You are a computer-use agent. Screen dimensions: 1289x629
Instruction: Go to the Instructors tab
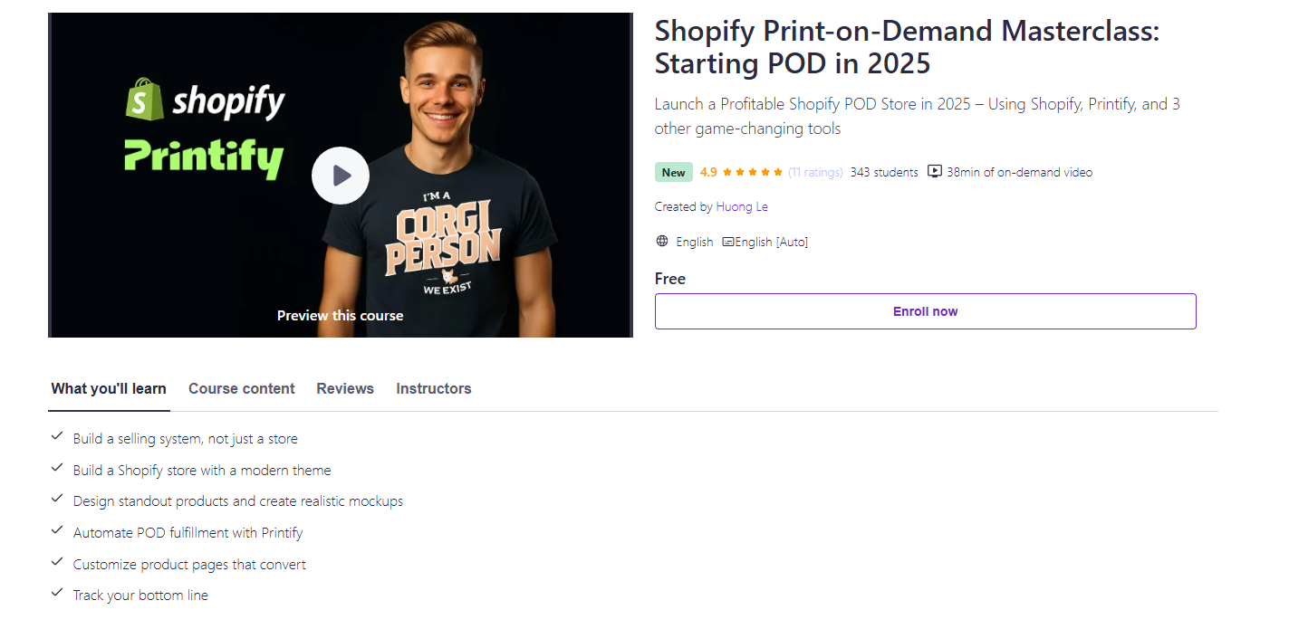[x=433, y=388]
